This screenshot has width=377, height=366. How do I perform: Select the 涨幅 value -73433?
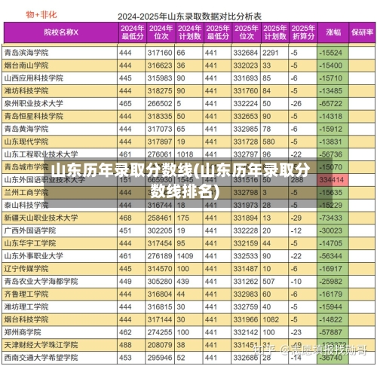coord(331,218)
